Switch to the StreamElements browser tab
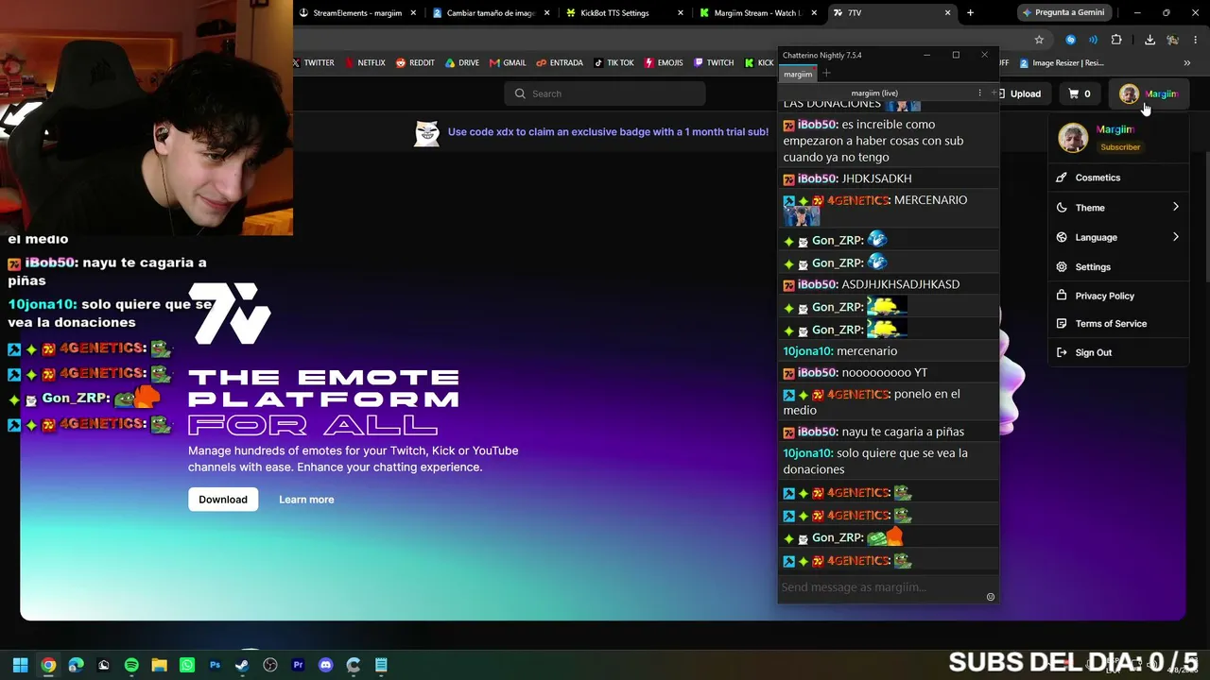 point(356,13)
